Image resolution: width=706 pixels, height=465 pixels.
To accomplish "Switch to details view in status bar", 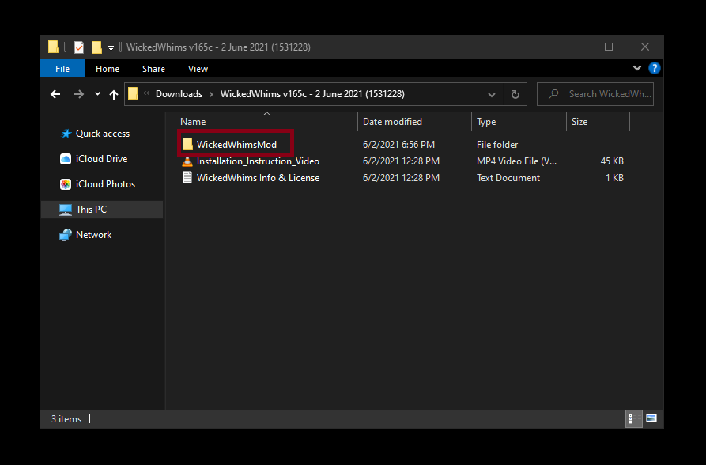I will (x=633, y=418).
